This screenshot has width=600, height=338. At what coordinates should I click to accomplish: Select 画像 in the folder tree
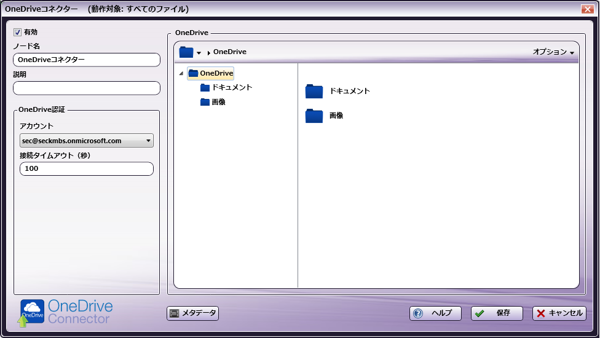click(x=218, y=102)
